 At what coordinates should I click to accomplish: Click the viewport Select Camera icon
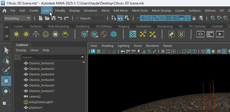click(123, 51)
